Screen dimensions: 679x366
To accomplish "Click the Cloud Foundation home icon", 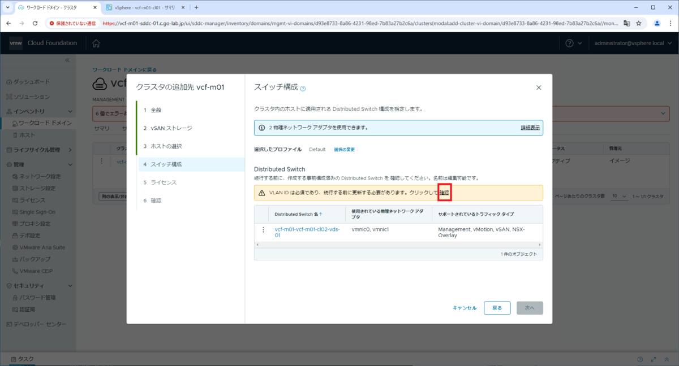I will point(96,43).
